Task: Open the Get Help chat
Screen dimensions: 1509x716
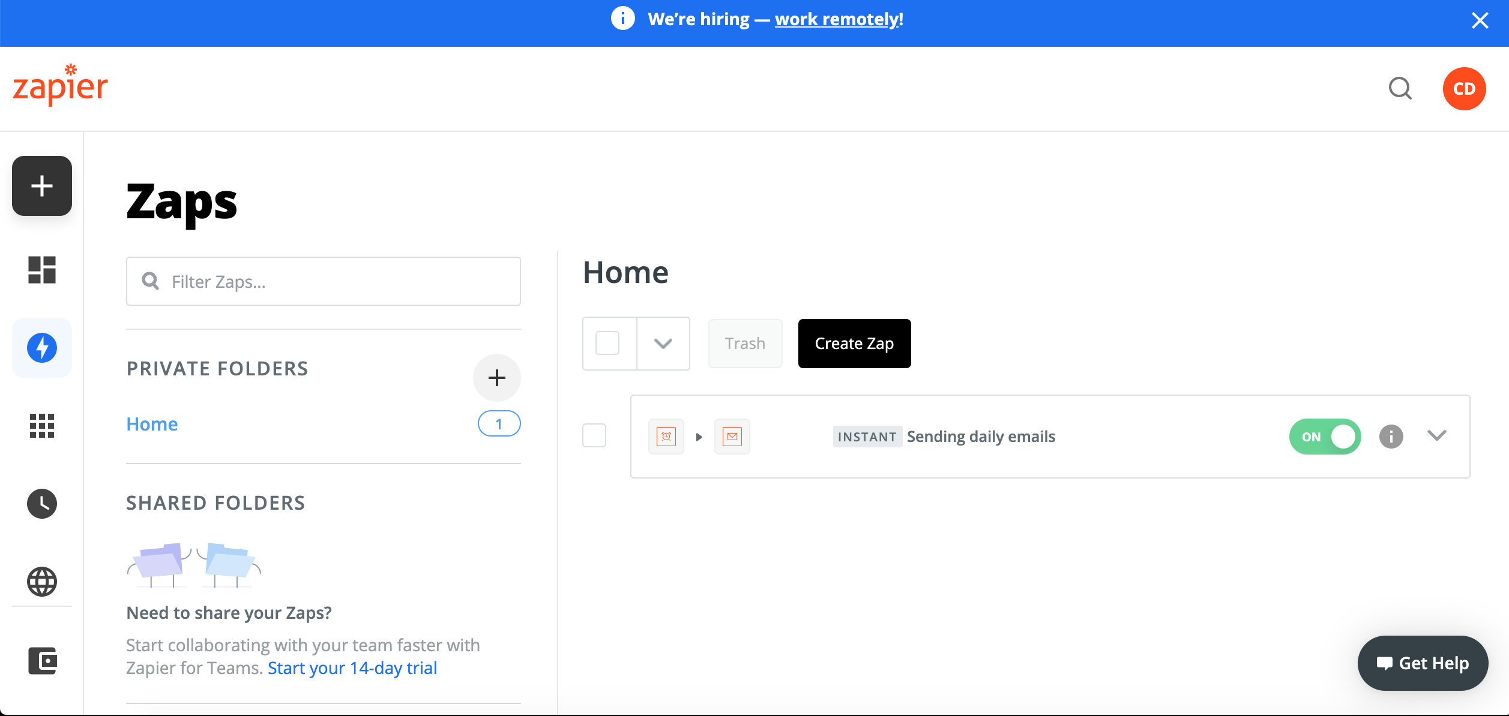Action: (x=1423, y=663)
